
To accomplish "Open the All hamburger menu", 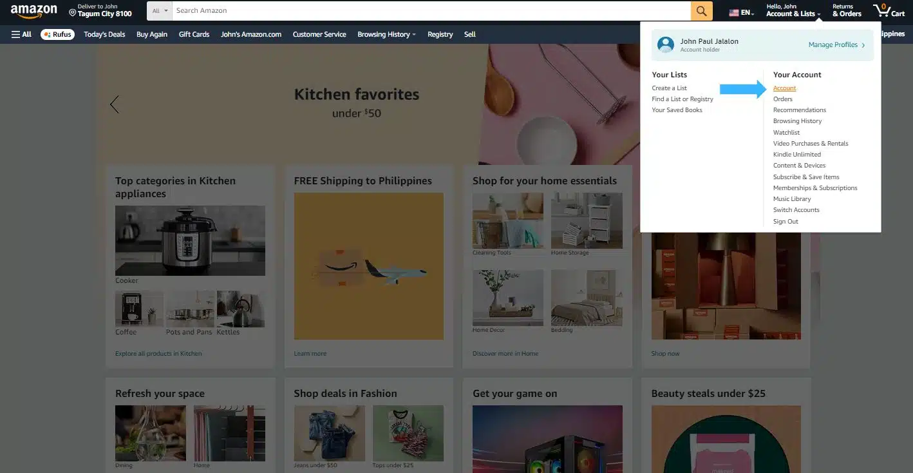I will pyautogui.click(x=21, y=34).
